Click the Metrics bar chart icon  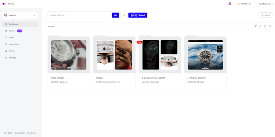6,51
